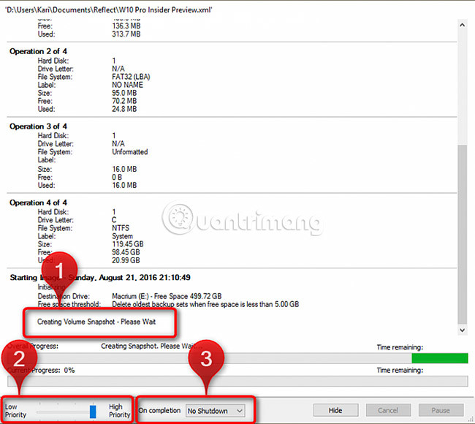Click the vertical scrollbar thumb
This screenshot has height=424, width=475.
click(x=462, y=234)
